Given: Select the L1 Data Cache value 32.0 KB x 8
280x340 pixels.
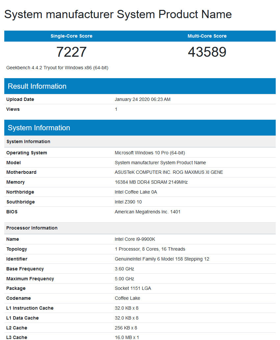Looking at the screenshot, I should [127, 318].
